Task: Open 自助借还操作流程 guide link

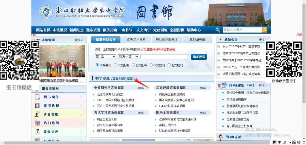Action: coord(238,119)
